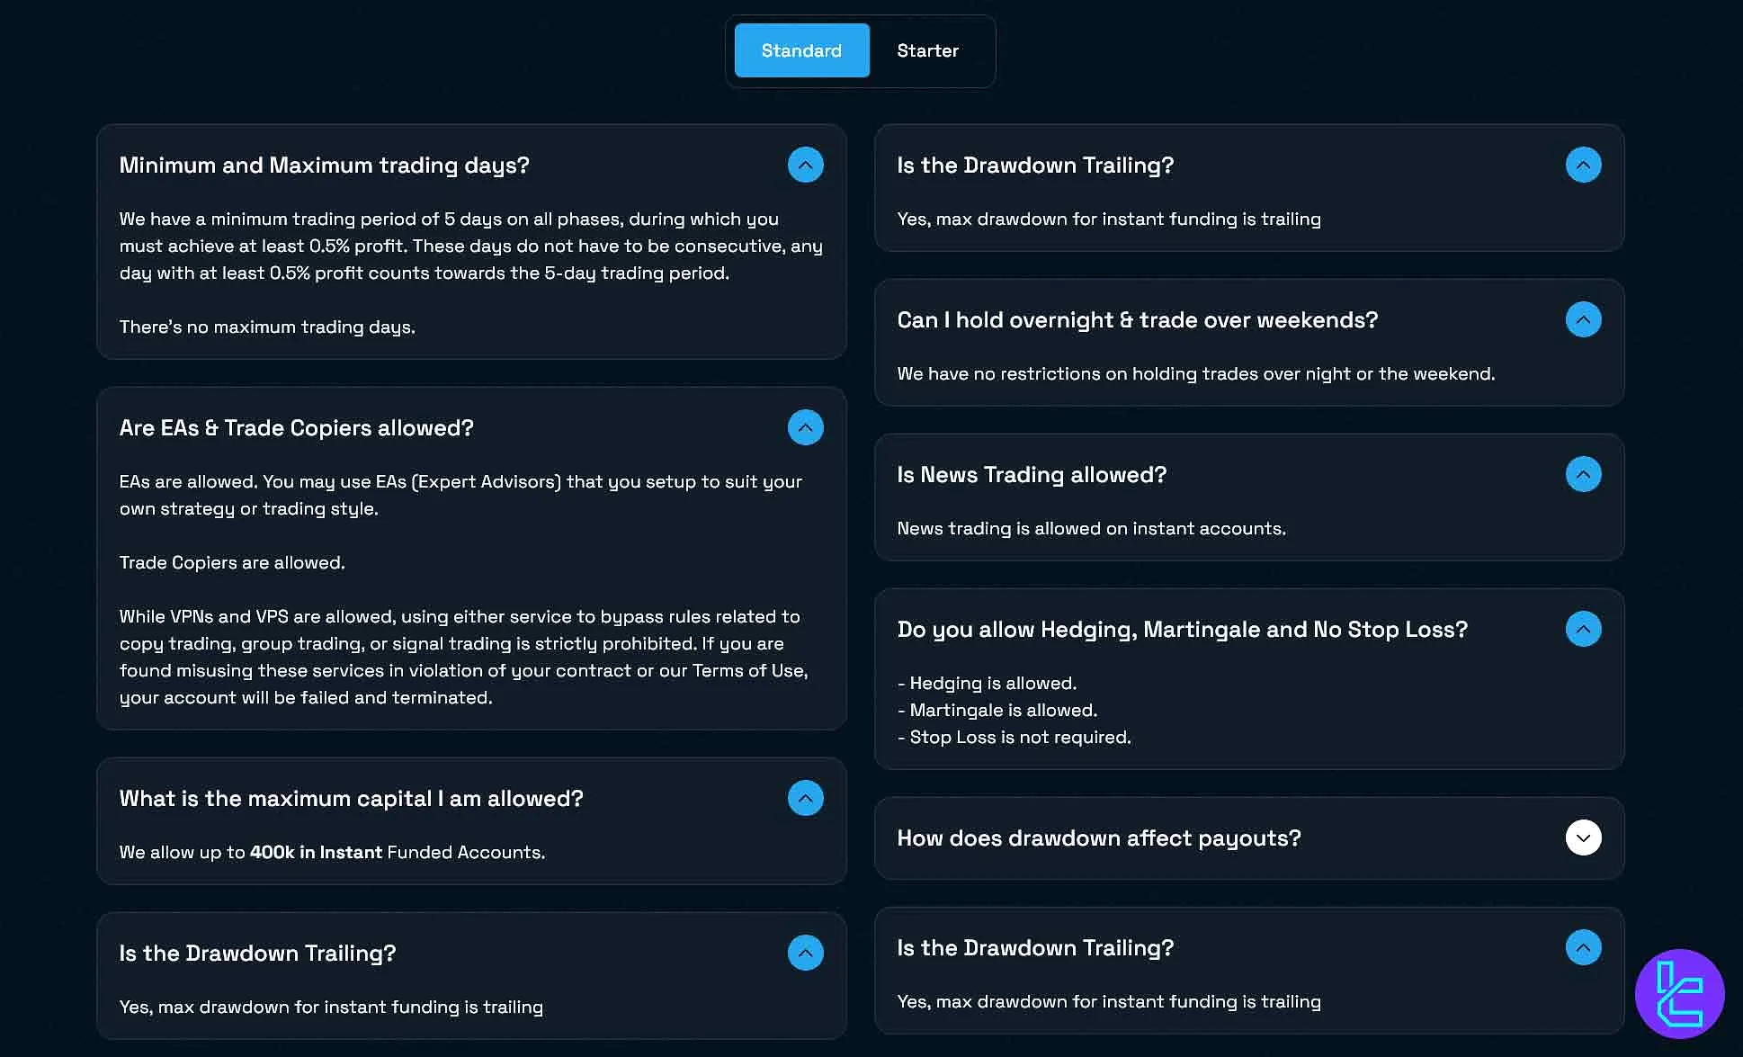The image size is (1743, 1057).
Task: Collapse the bottom-right Drawdown Trailing chevron
Action: point(1583,947)
